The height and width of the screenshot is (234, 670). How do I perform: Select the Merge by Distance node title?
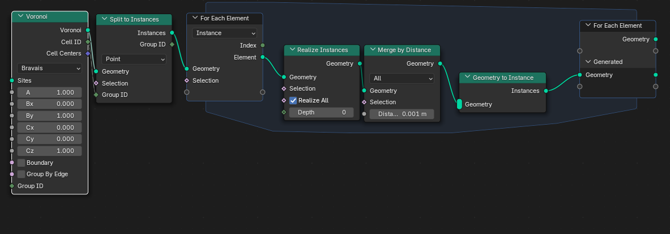pos(404,50)
